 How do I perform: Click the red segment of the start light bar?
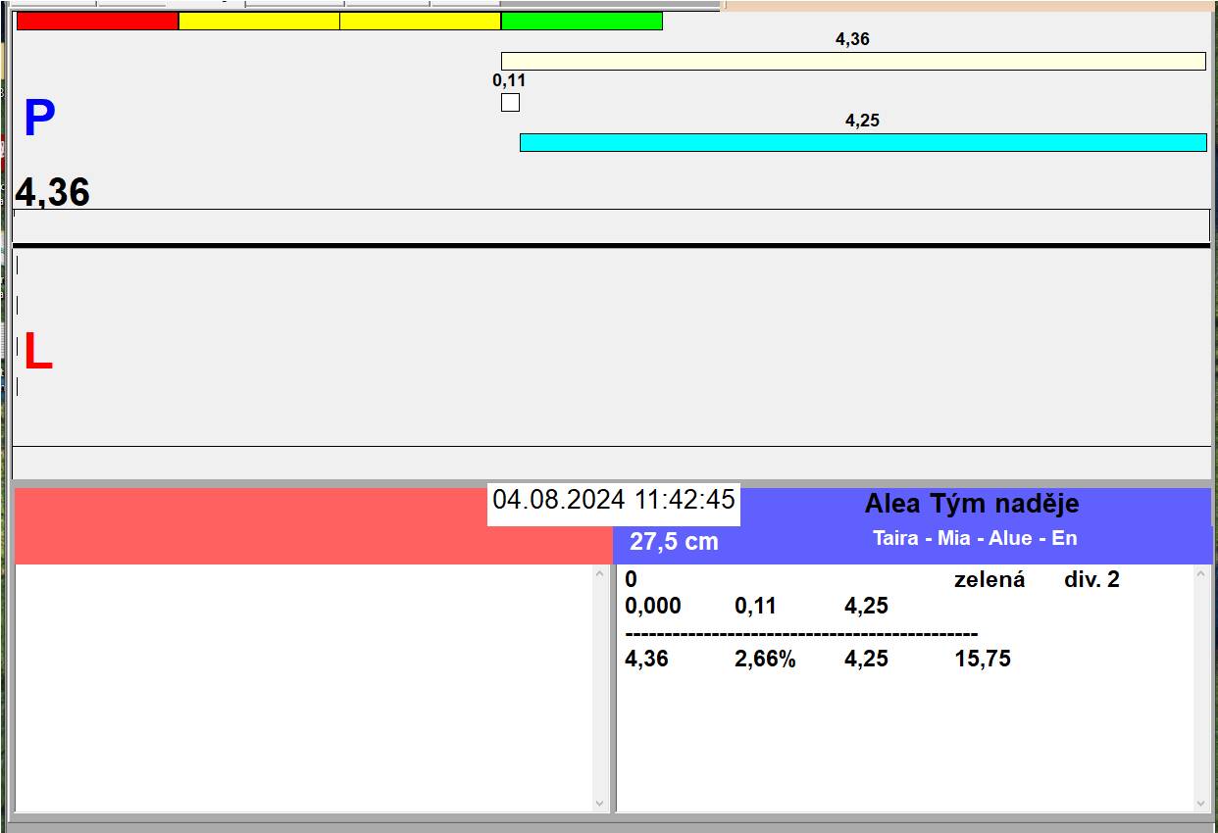98,21
